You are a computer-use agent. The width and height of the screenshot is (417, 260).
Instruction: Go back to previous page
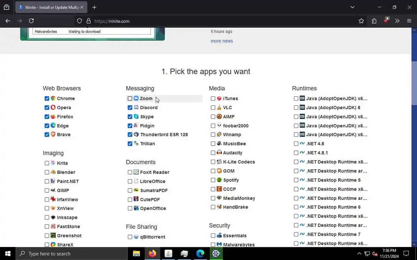[8, 21]
